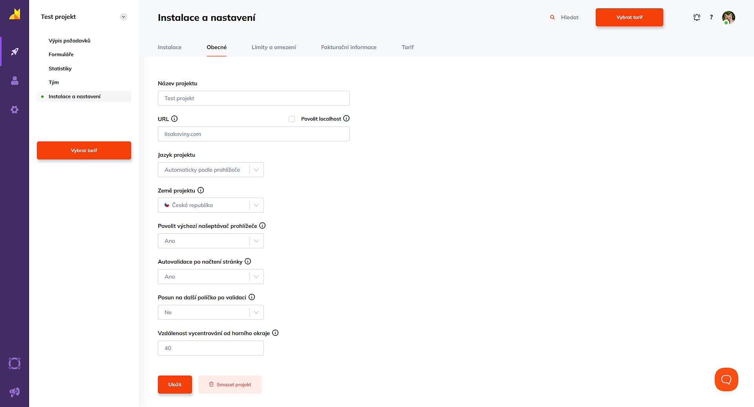This screenshot has height=407, width=754.
Task: Open the chat widget bubble
Action: pos(726,379)
